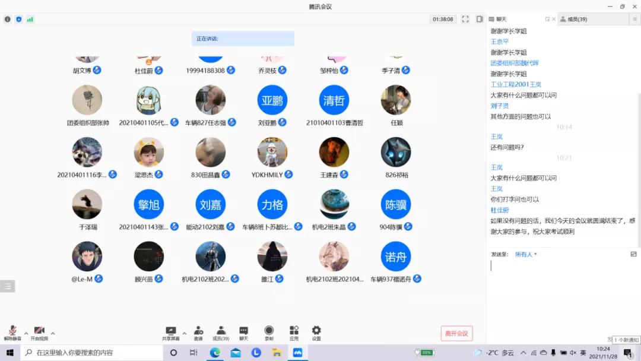Switch to the 成员(39) tab
641x361 pixels.
point(577,19)
